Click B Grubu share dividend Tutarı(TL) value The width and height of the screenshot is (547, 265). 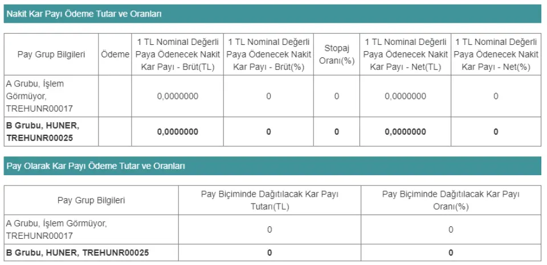coord(270,252)
